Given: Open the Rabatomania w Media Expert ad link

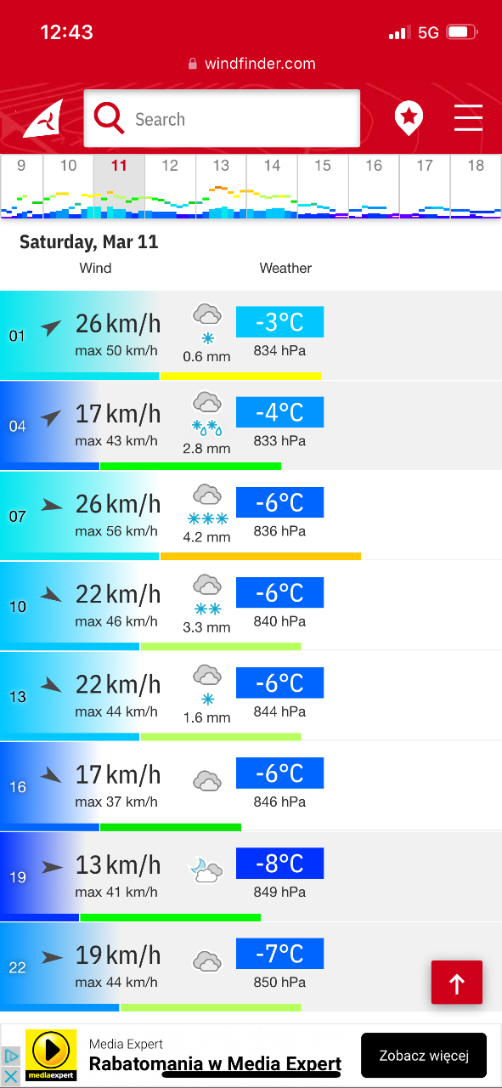Looking at the screenshot, I should coord(215,1064).
